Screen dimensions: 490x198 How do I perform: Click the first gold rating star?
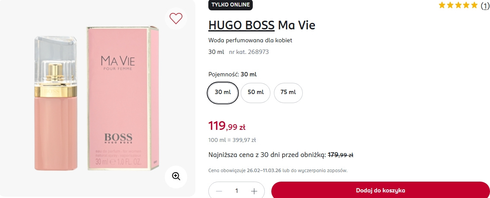tap(442, 5)
